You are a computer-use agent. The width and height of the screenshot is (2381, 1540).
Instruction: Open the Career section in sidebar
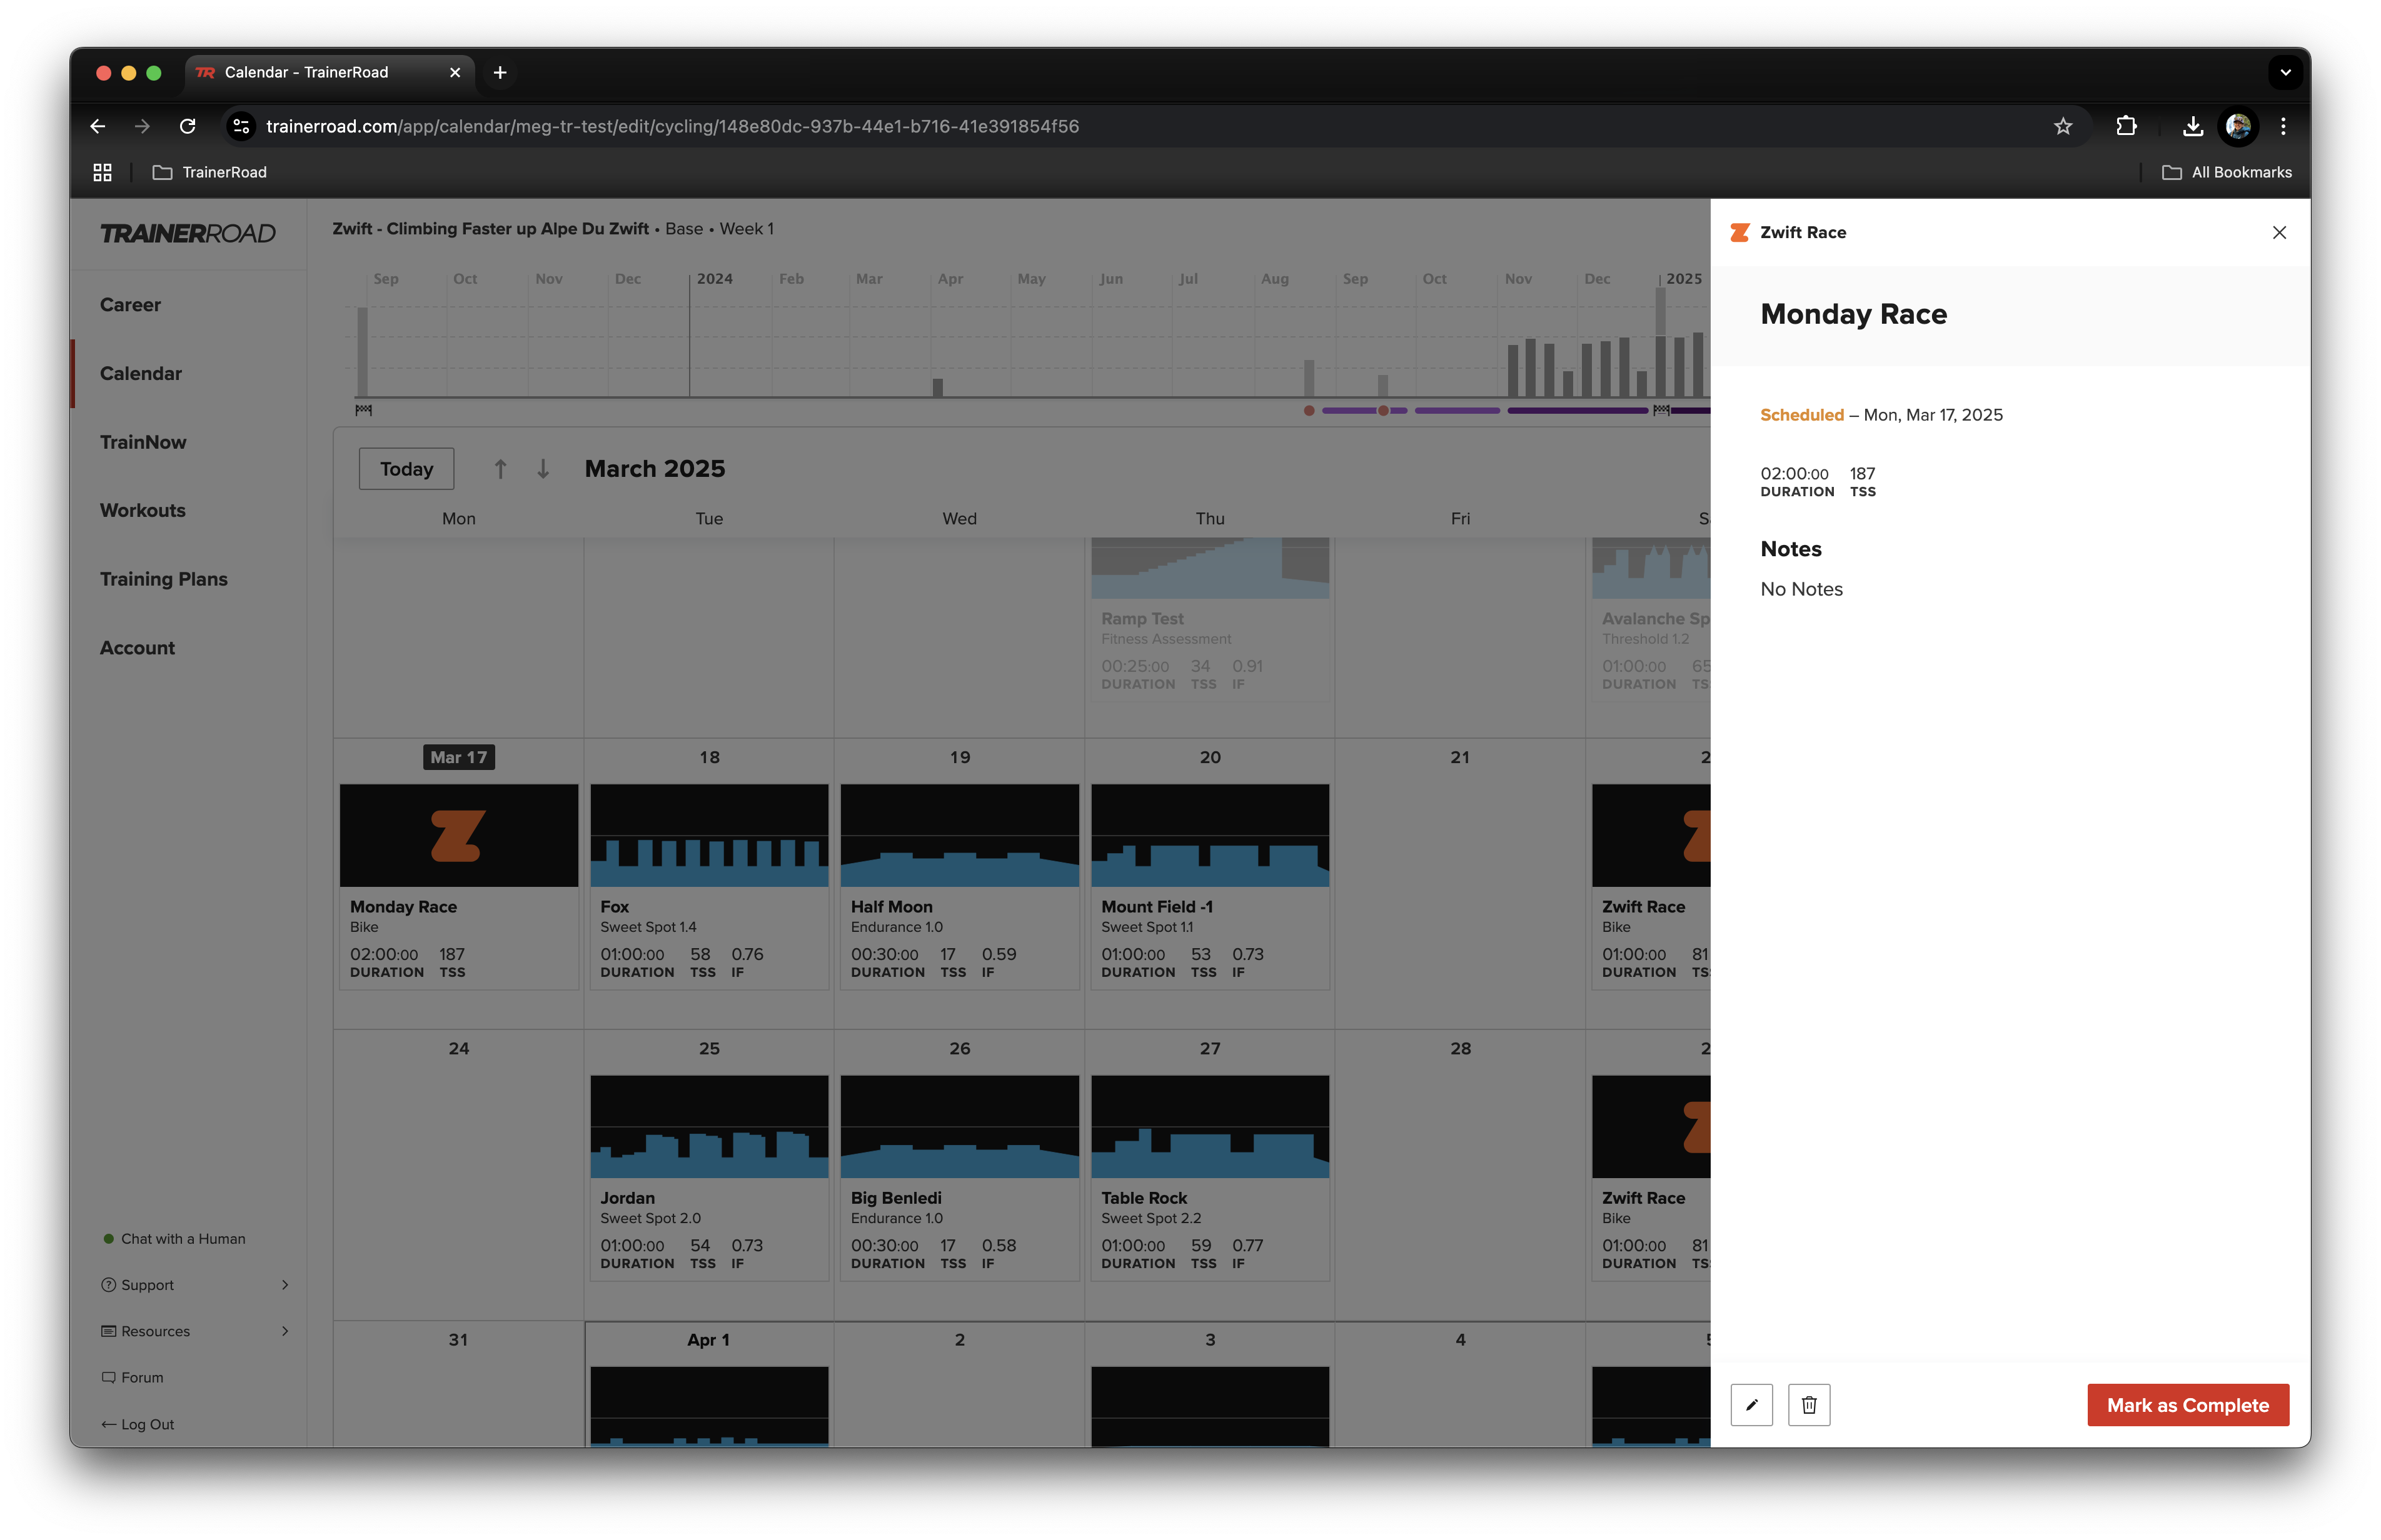(x=130, y=305)
